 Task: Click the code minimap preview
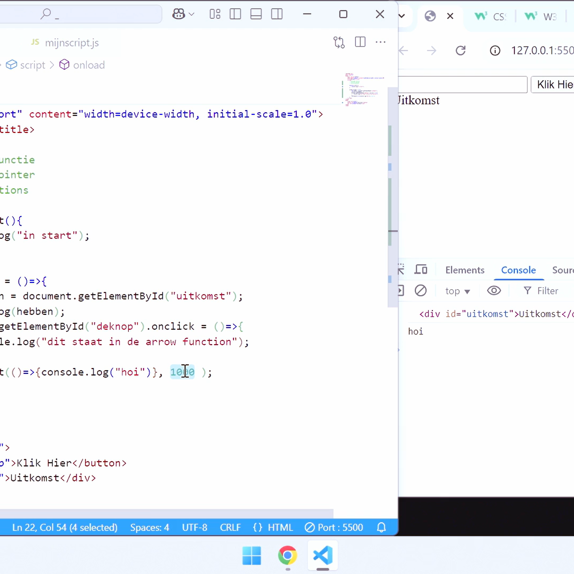361,90
